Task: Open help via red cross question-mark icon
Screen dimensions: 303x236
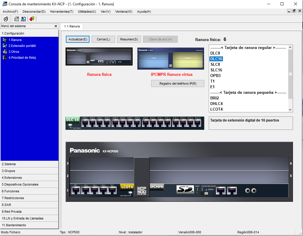Action: [x=32, y=19]
